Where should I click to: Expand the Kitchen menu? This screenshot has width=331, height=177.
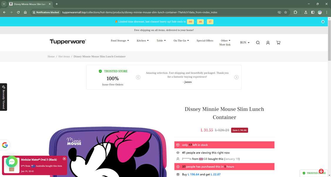pos(143,41)
